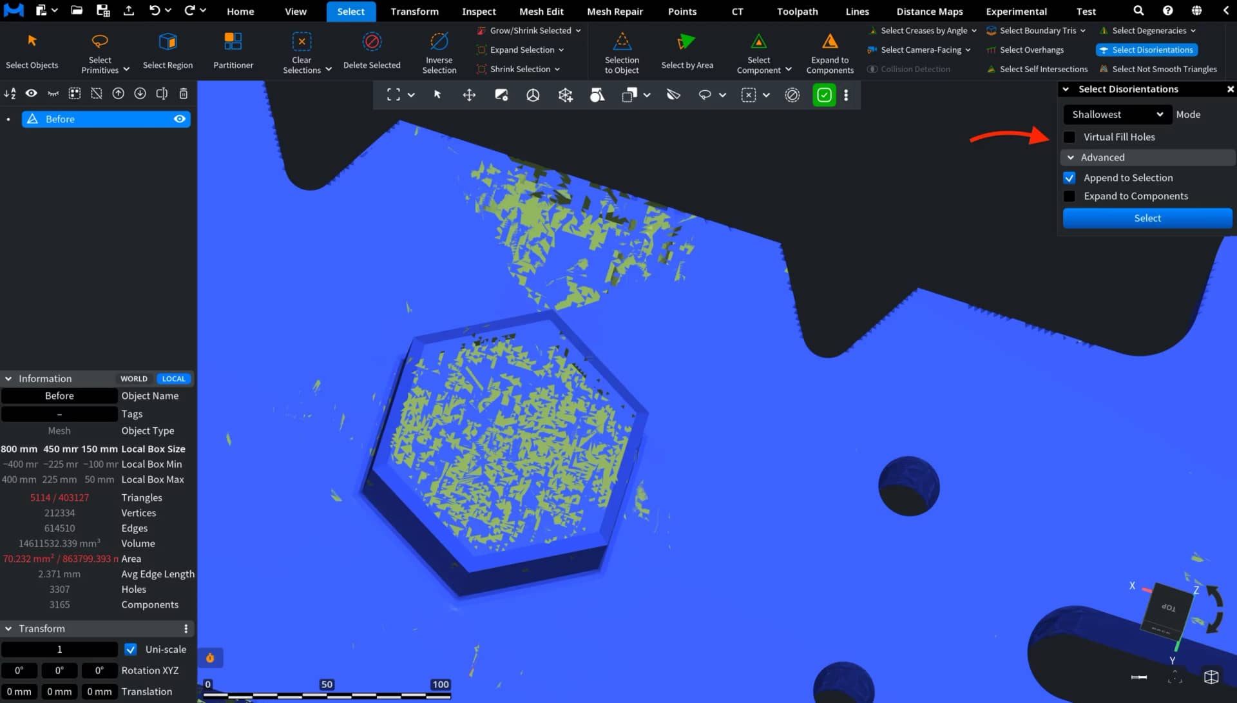
Task: Open the Transform ribbon tab
Action: tap(414, 11)
